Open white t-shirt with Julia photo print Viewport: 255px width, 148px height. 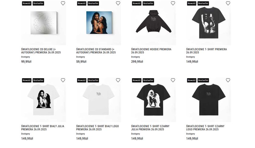pyautogui.click(x=44, y=100)
